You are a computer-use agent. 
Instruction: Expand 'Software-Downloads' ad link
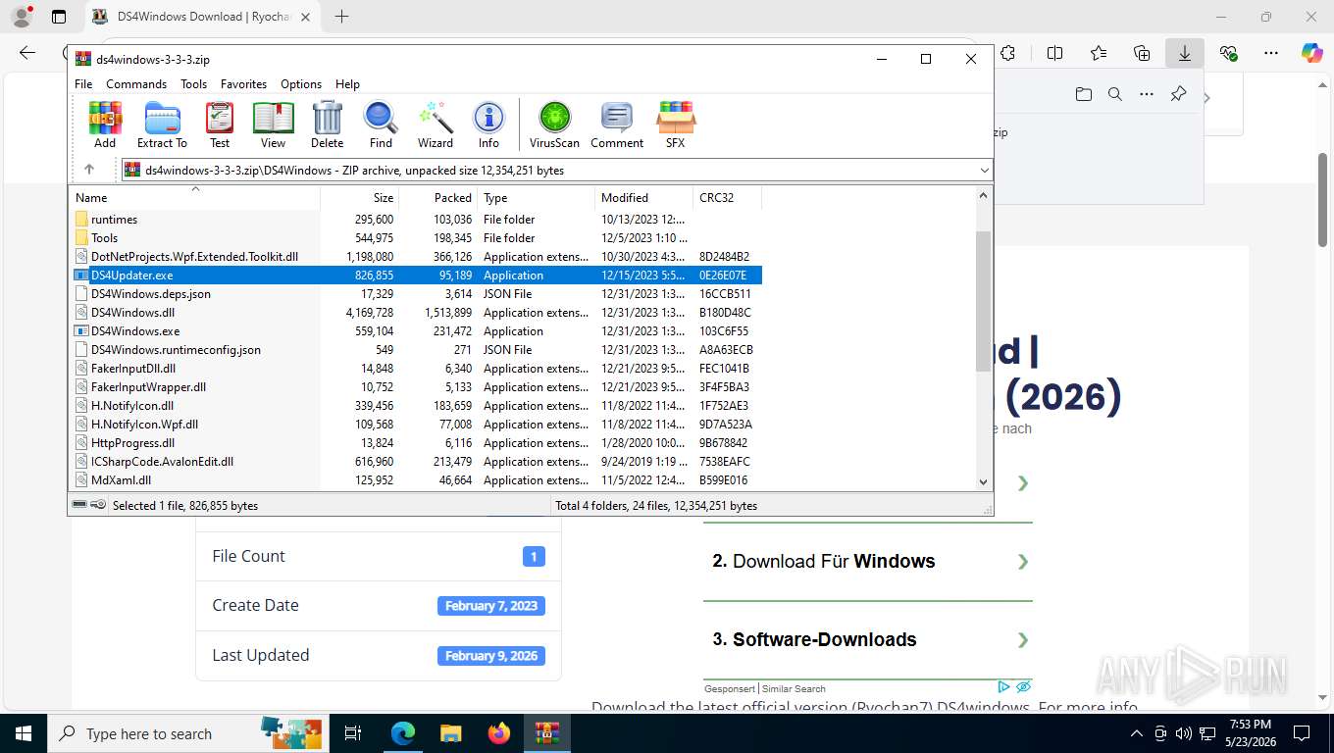pyautogui.click(x=868, y=640)
